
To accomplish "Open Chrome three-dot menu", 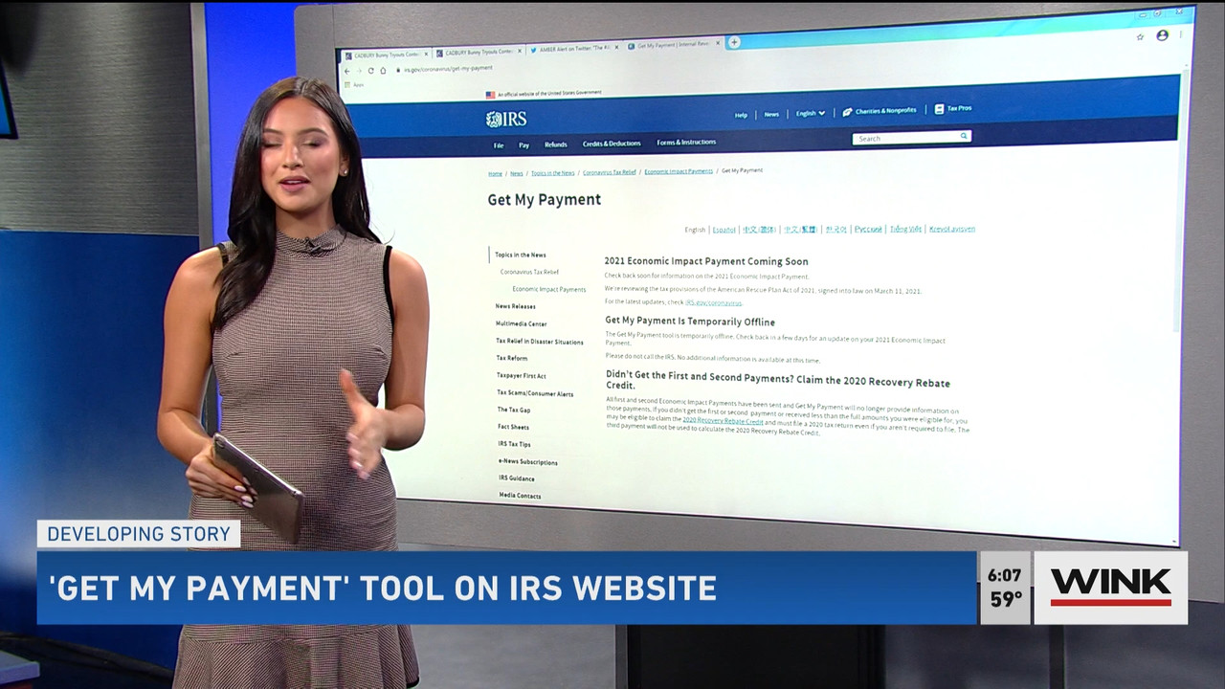I will tap(1181, 34).
